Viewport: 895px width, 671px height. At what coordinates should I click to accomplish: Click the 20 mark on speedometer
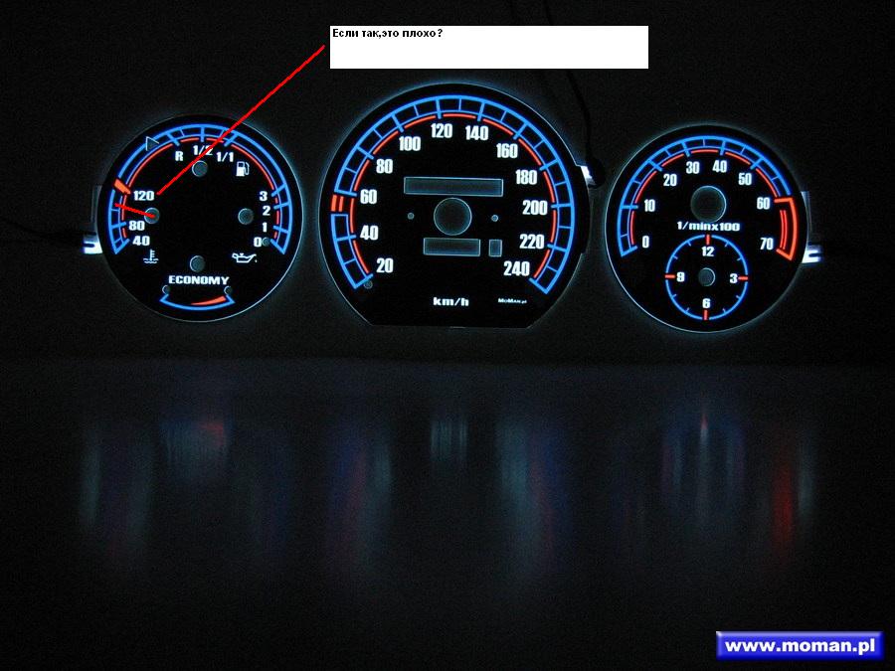coord(384,265)
